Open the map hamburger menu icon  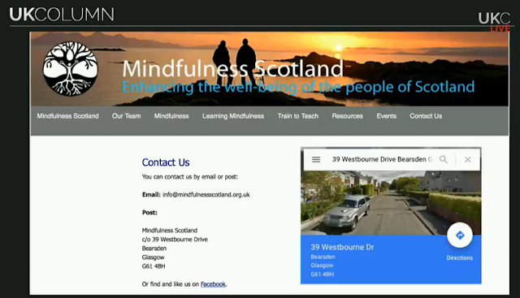[x=316, y=159]
